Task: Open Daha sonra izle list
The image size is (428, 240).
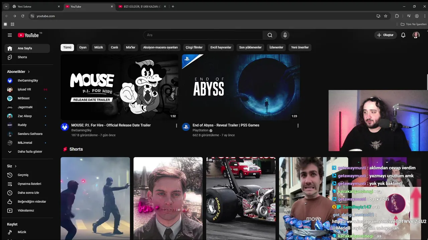Action: click(x=27, y=193)
